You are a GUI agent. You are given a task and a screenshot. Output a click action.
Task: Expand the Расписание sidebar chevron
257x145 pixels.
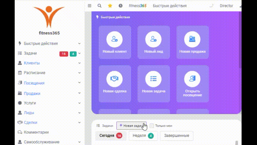79,73
